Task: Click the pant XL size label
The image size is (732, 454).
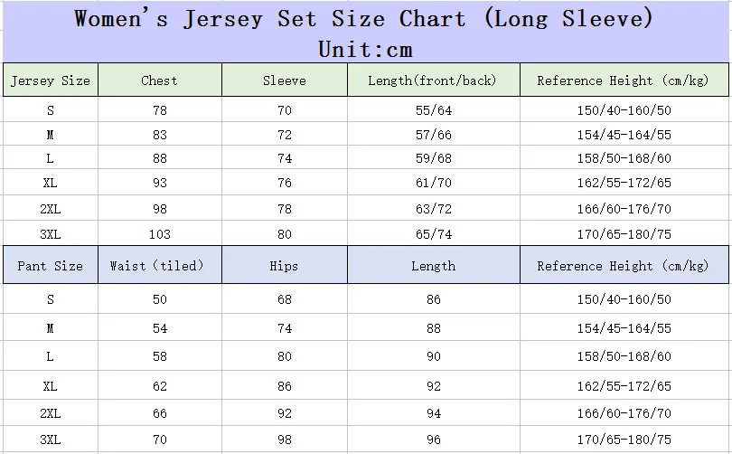Action: coord(51,386)
